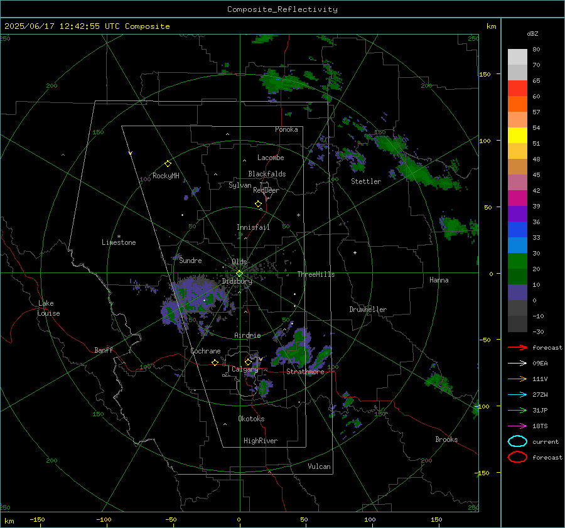Click the yellow diamond marker beside RockyMH
This screenshot has width=565, height=528.
pyautogui.click(x=168, y=164)
